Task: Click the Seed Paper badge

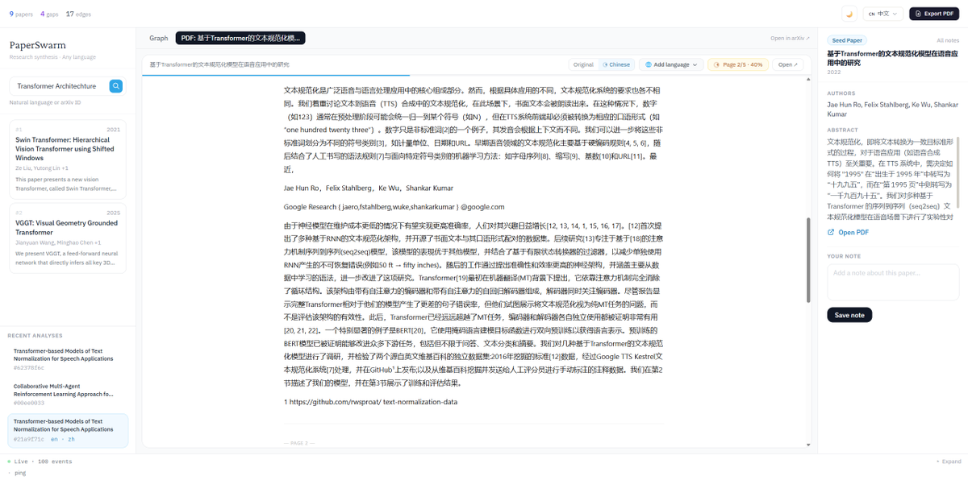Action: tap(846, 39)
